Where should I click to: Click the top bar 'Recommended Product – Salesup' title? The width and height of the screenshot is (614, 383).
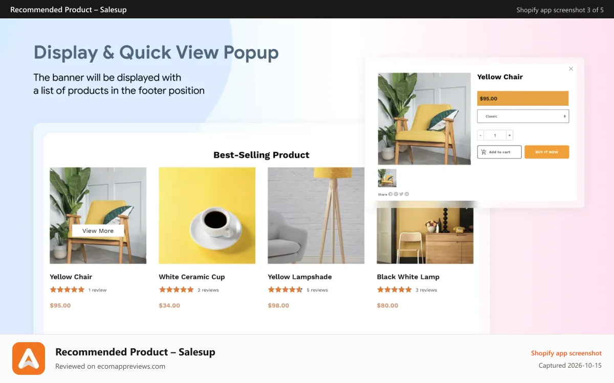point(69,10)
